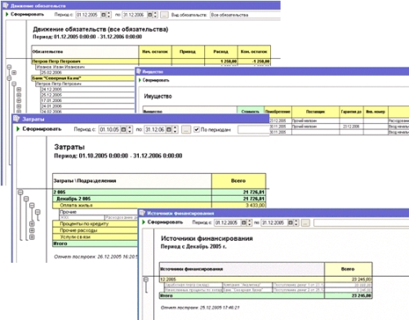Open period picker button in Источники финансирования

(305, 223)
